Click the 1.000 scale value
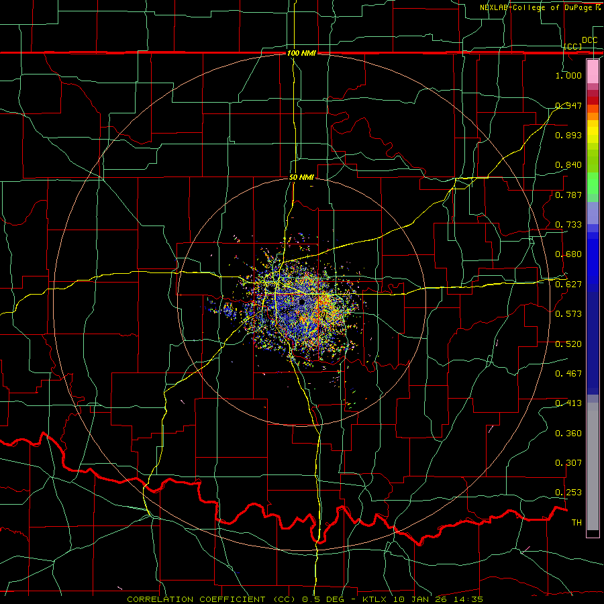The height and width of the screenshot is (604, 604). point(568,75)
